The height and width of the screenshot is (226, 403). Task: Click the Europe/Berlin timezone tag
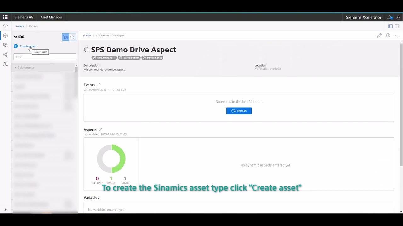click(129, 58)
